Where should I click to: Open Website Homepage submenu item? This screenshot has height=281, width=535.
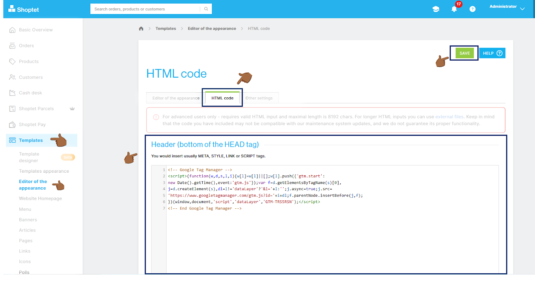pyautogui.click(x=40, y=198)
